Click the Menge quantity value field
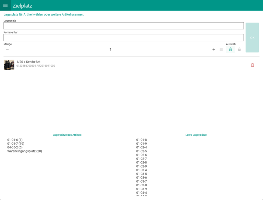The width and height of the screenshot is (263, 200). tap(110, 50)
